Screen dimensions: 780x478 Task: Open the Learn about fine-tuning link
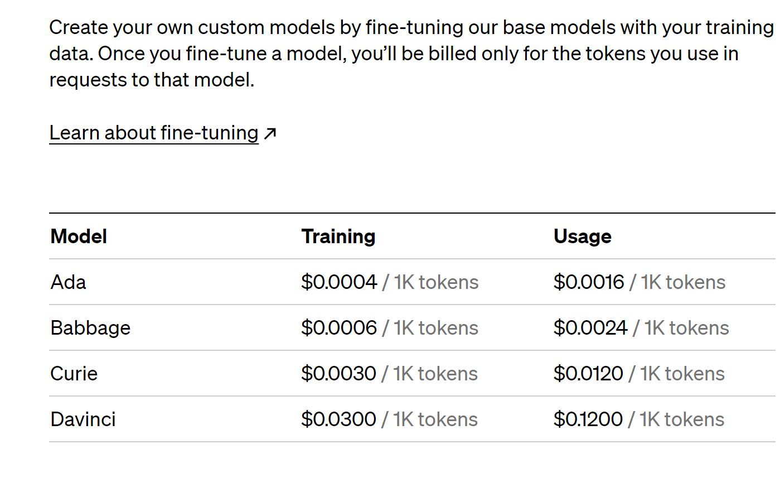coord(154,133)
